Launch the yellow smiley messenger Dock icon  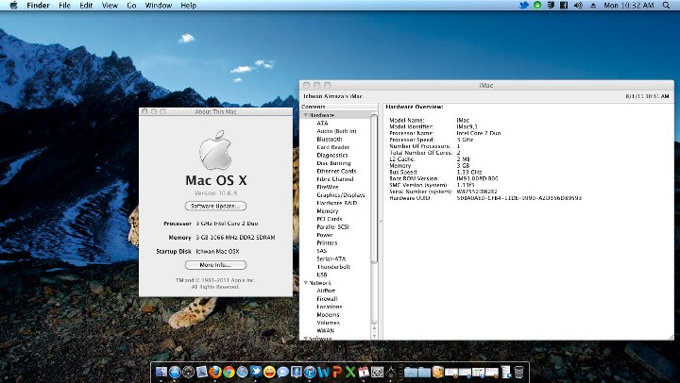[269, 372]
